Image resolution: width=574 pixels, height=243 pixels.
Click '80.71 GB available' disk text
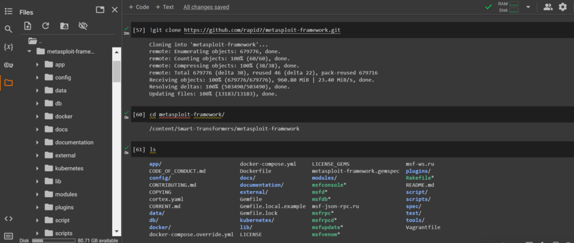click(x=98, y=240)
